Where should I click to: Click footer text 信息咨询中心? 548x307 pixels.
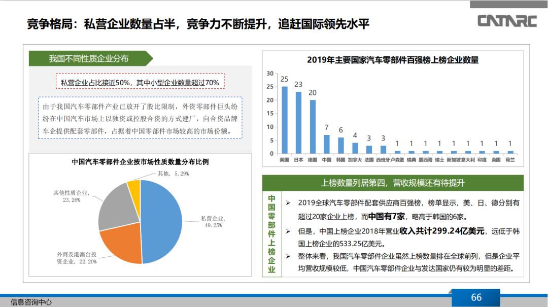tap(31, 302)
